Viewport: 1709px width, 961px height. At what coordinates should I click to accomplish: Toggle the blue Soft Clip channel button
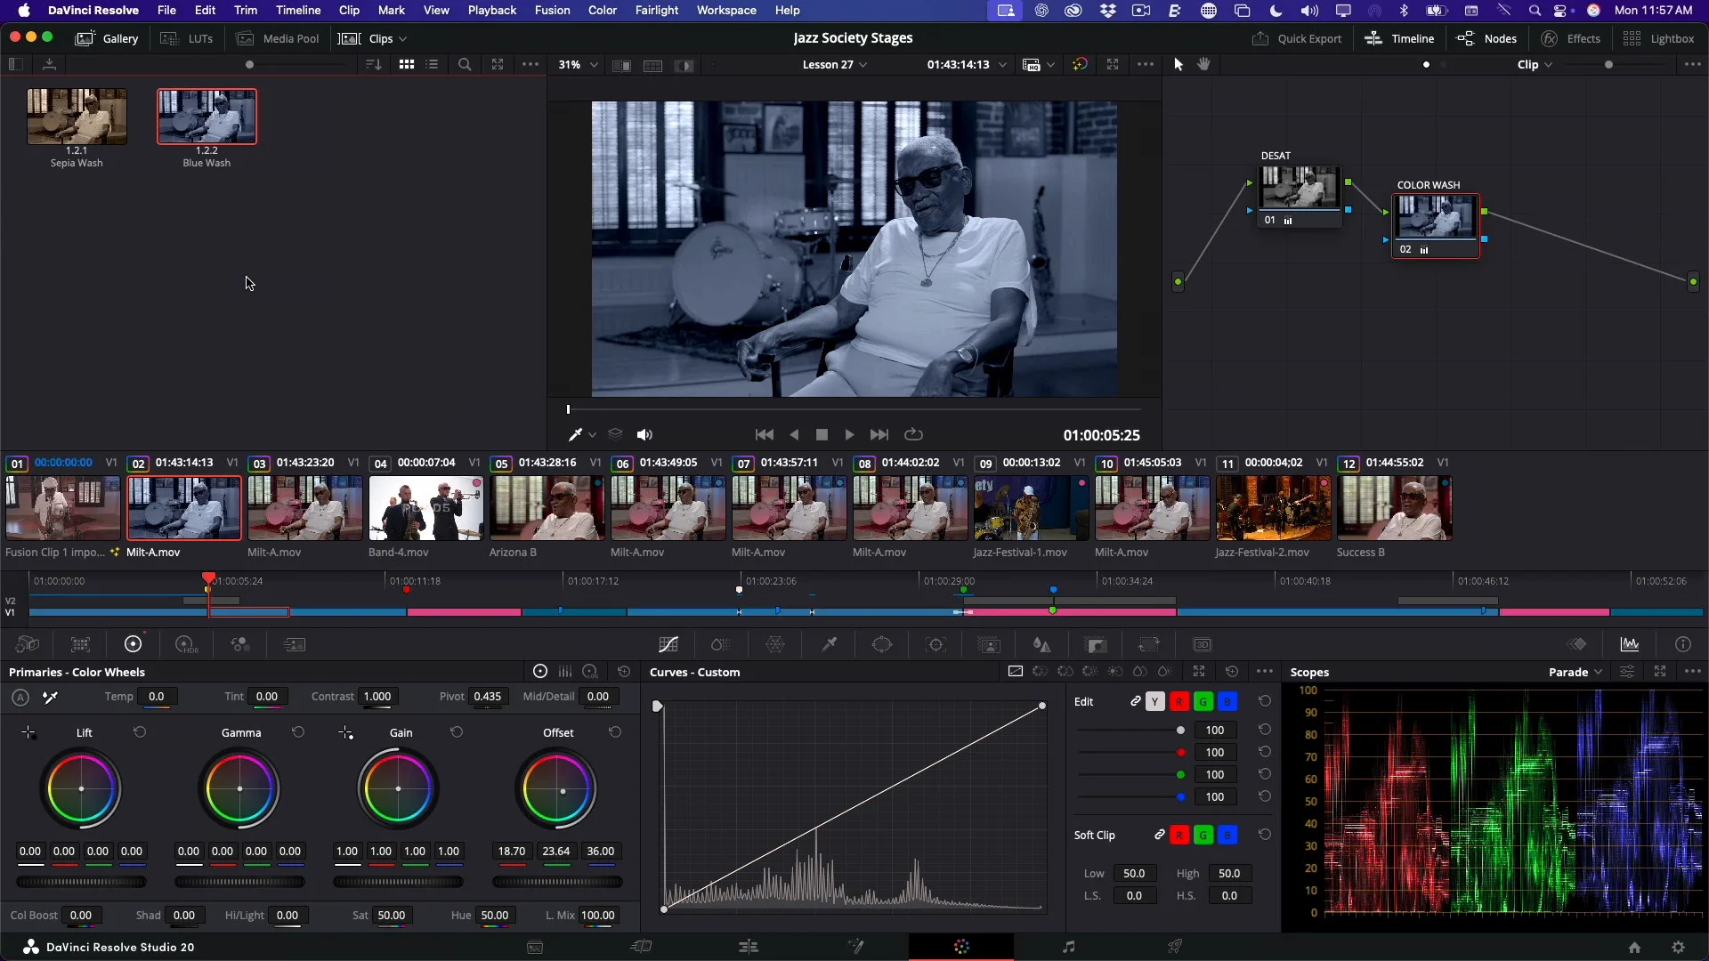(x=1227, y=835)
